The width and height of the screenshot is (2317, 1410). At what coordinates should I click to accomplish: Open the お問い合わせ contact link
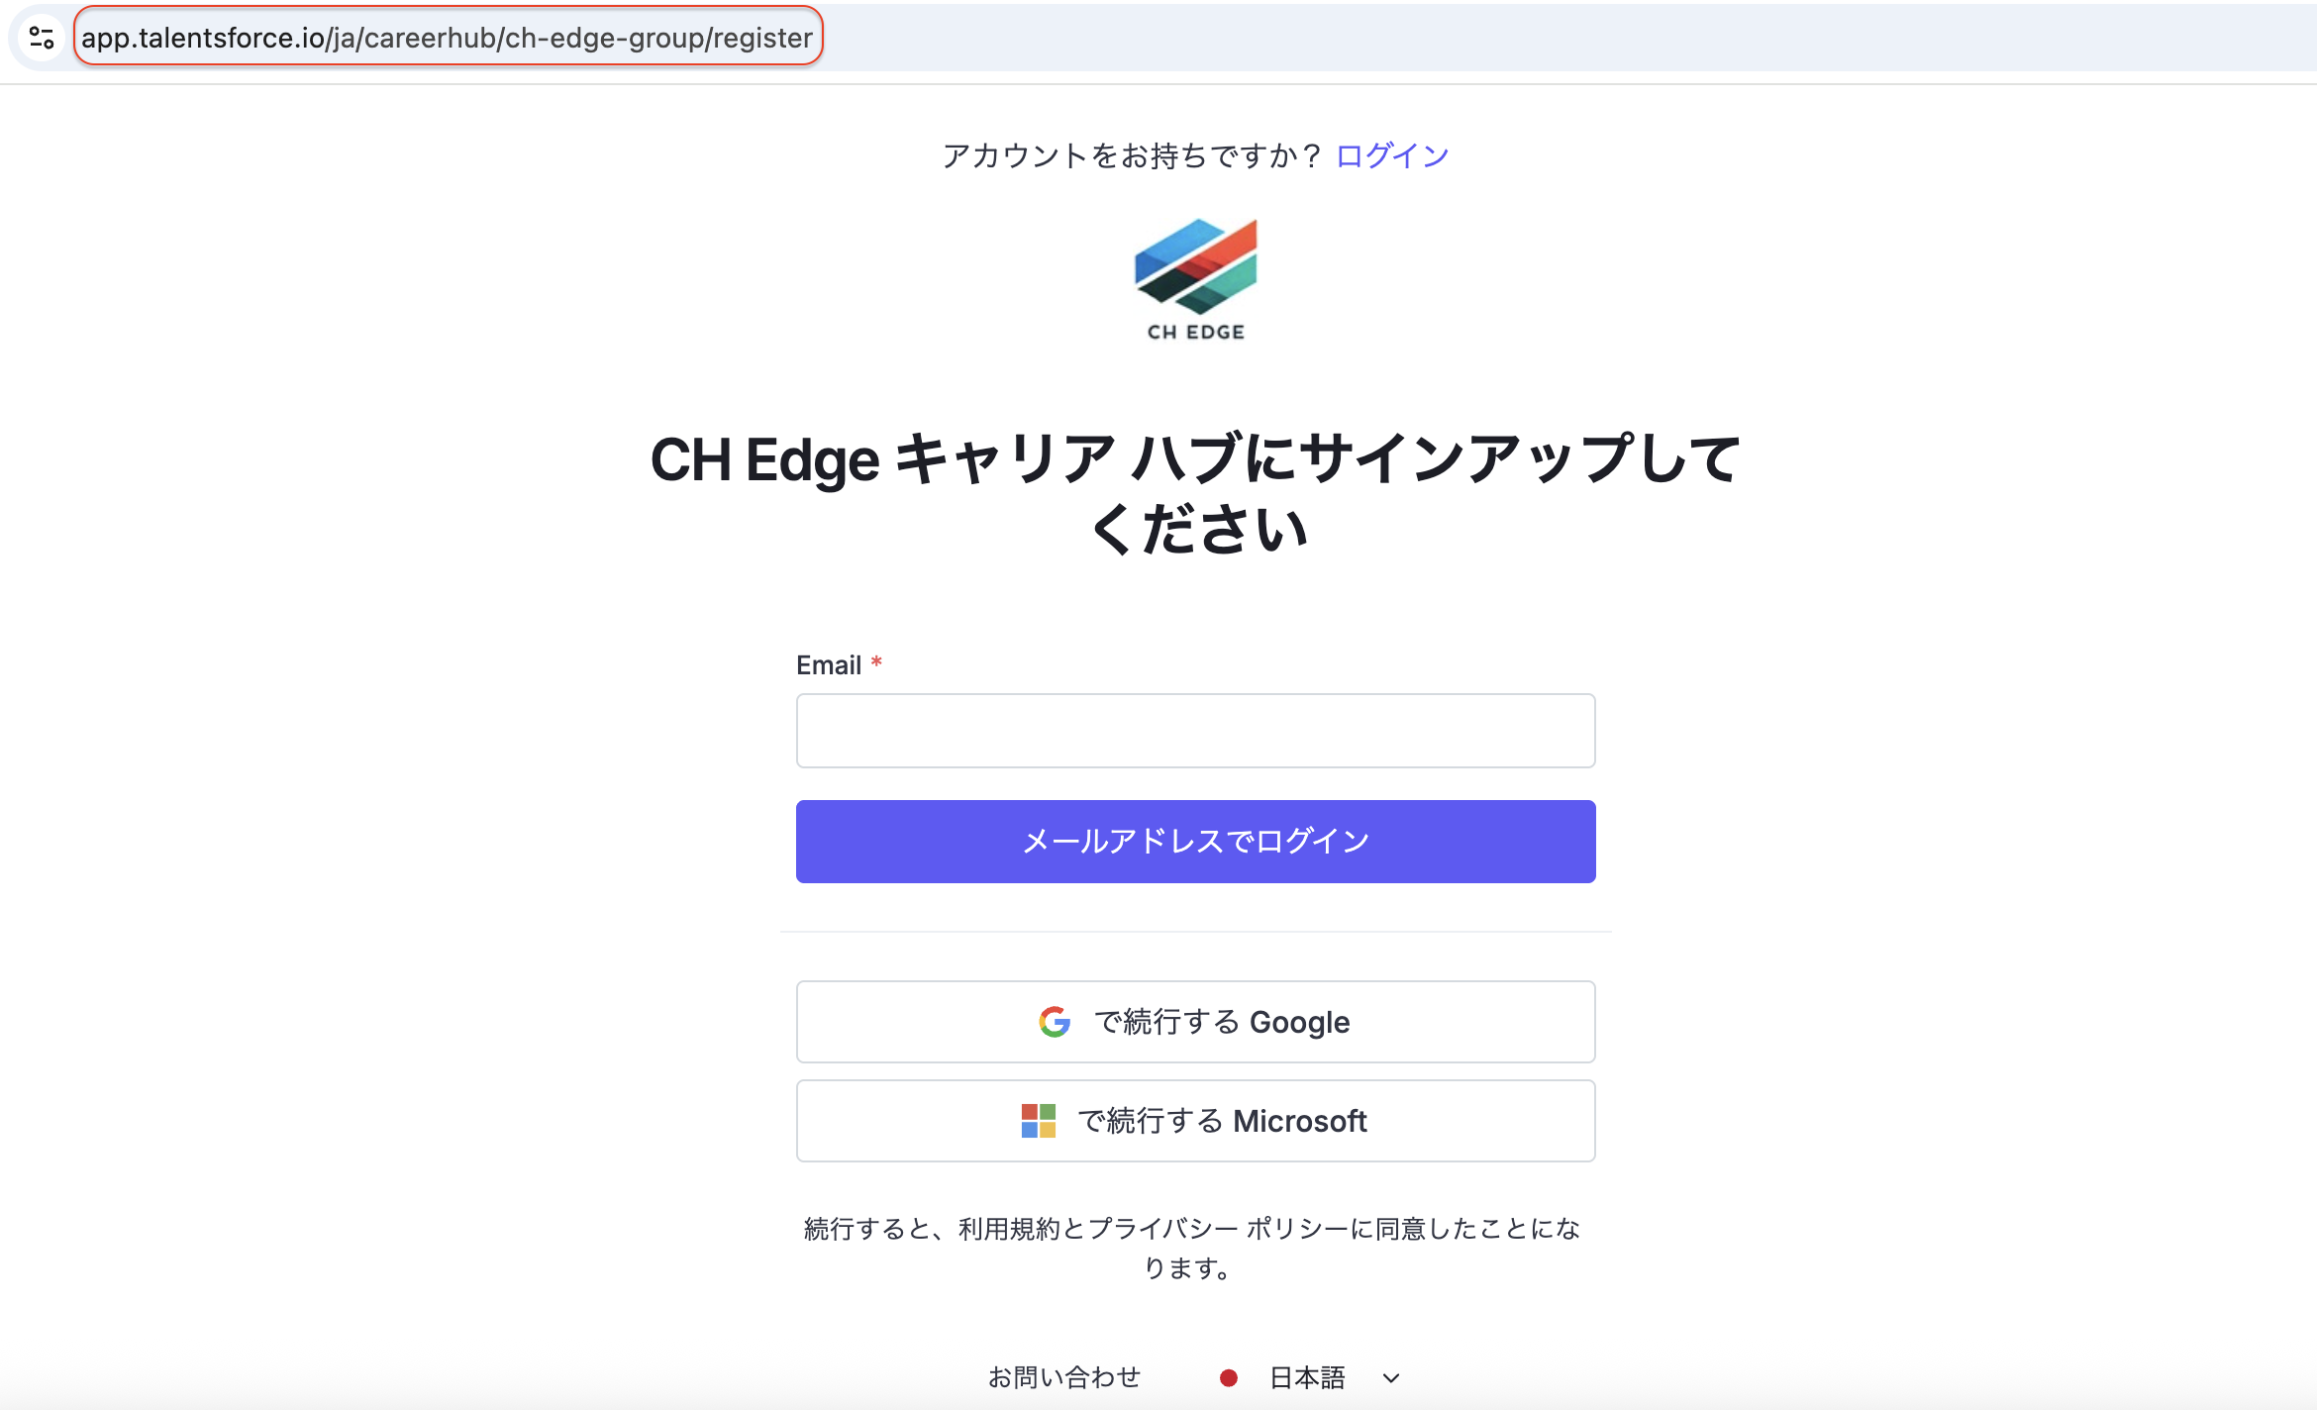coord(1064,1377)
